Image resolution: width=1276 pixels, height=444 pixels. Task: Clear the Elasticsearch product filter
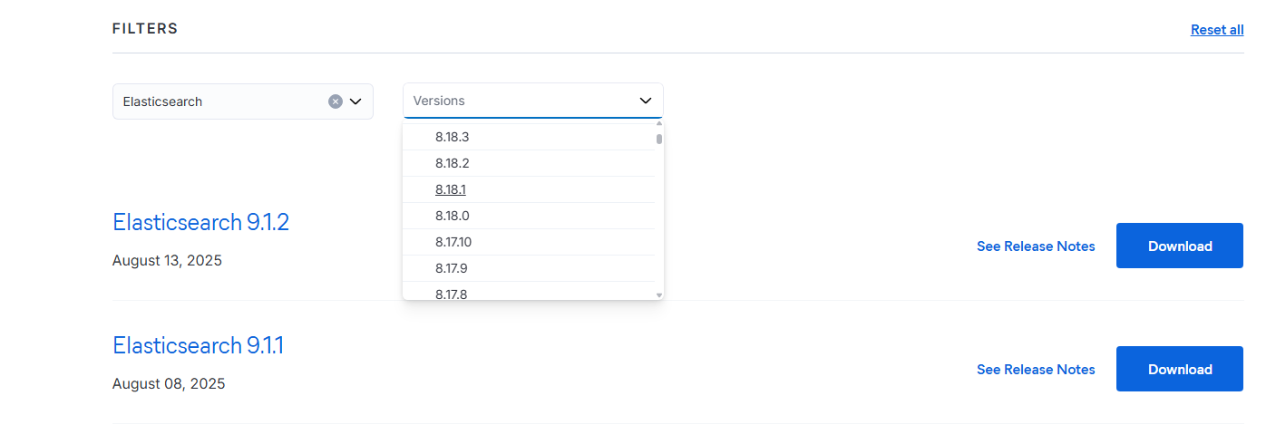click(336, 101)
